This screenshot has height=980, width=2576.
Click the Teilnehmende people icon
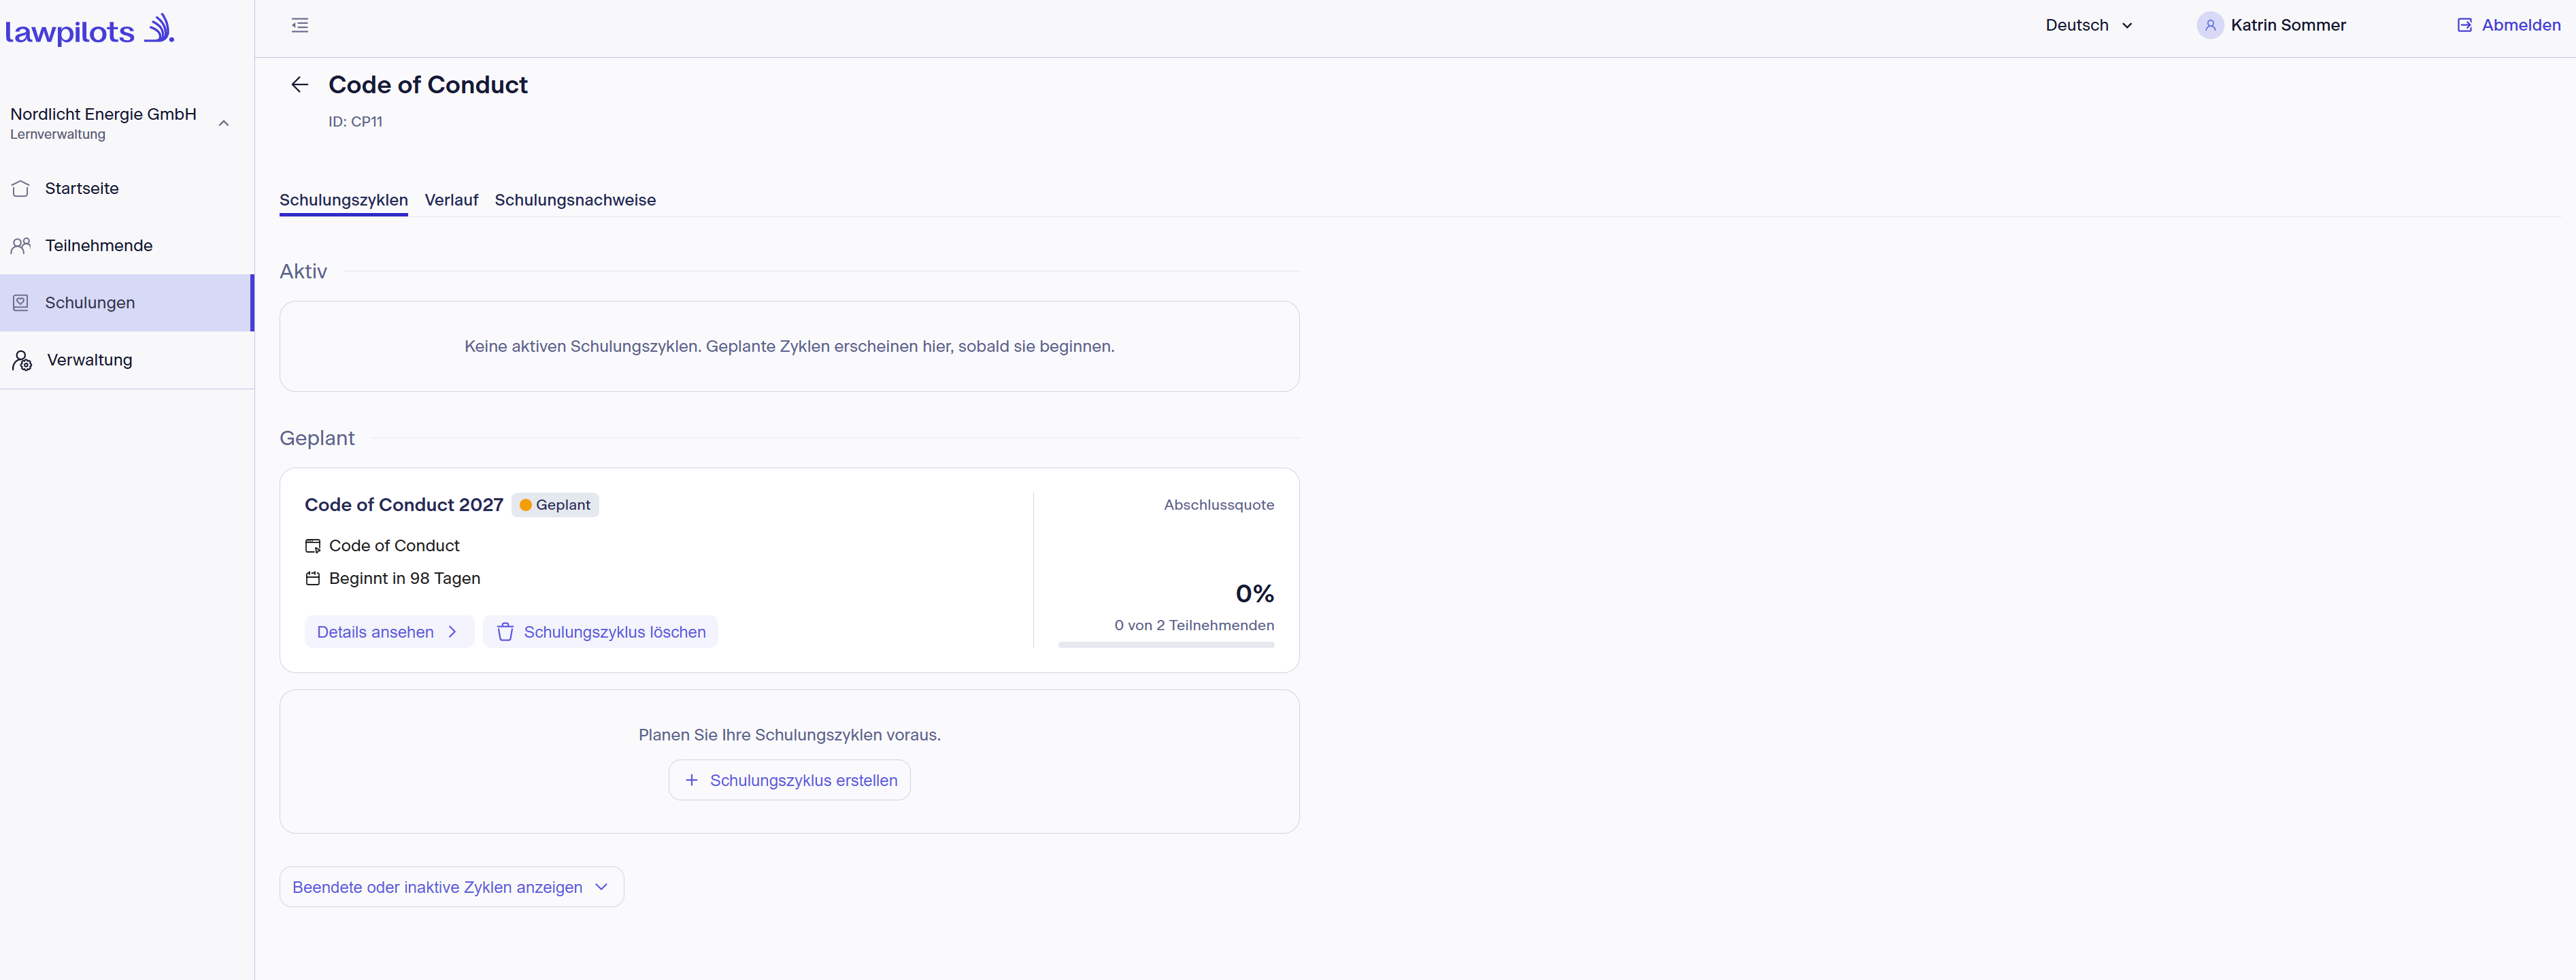tap(20, 245)
